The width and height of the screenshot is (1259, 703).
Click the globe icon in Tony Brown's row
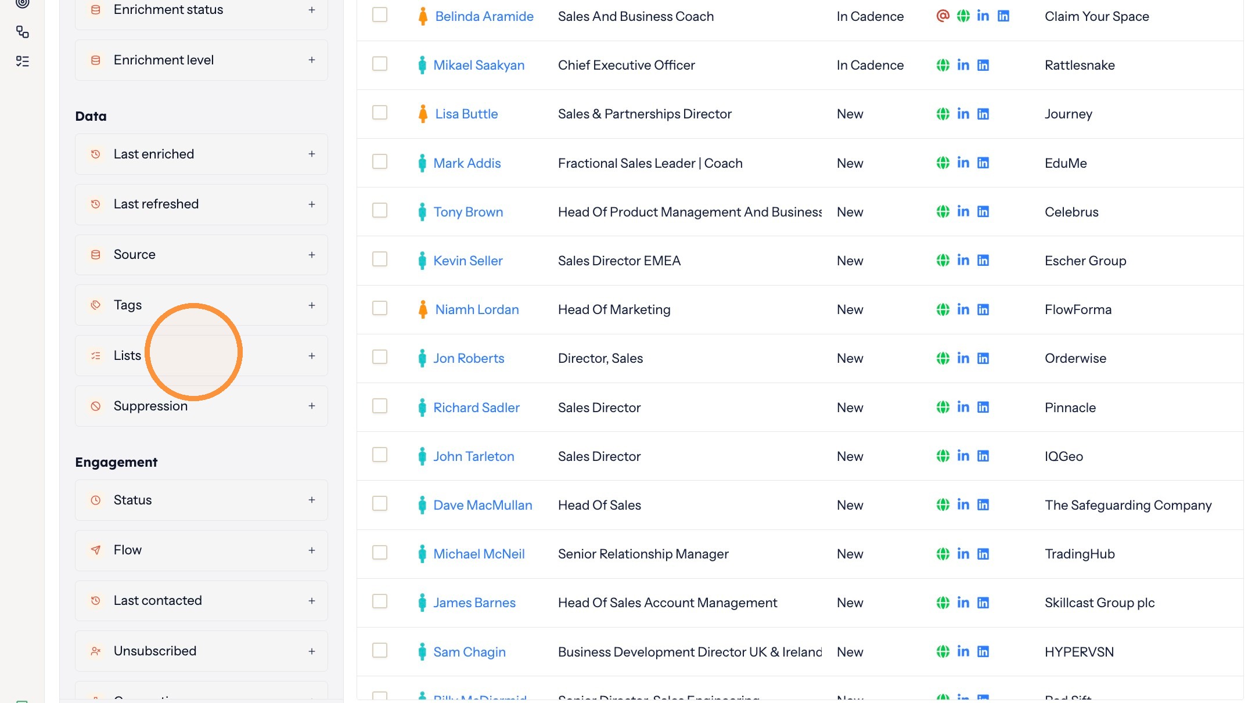click(943, 211)
